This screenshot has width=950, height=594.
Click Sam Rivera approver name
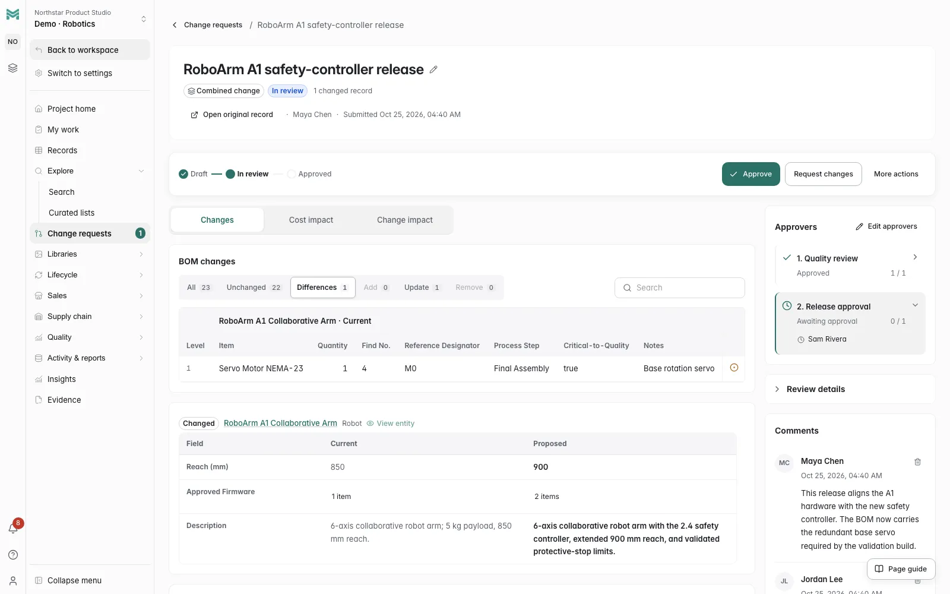[827, 339]
